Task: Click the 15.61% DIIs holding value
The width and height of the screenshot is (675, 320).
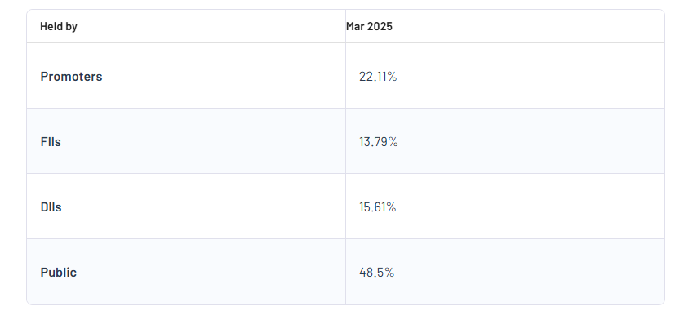Action: [x=378, y=207]
